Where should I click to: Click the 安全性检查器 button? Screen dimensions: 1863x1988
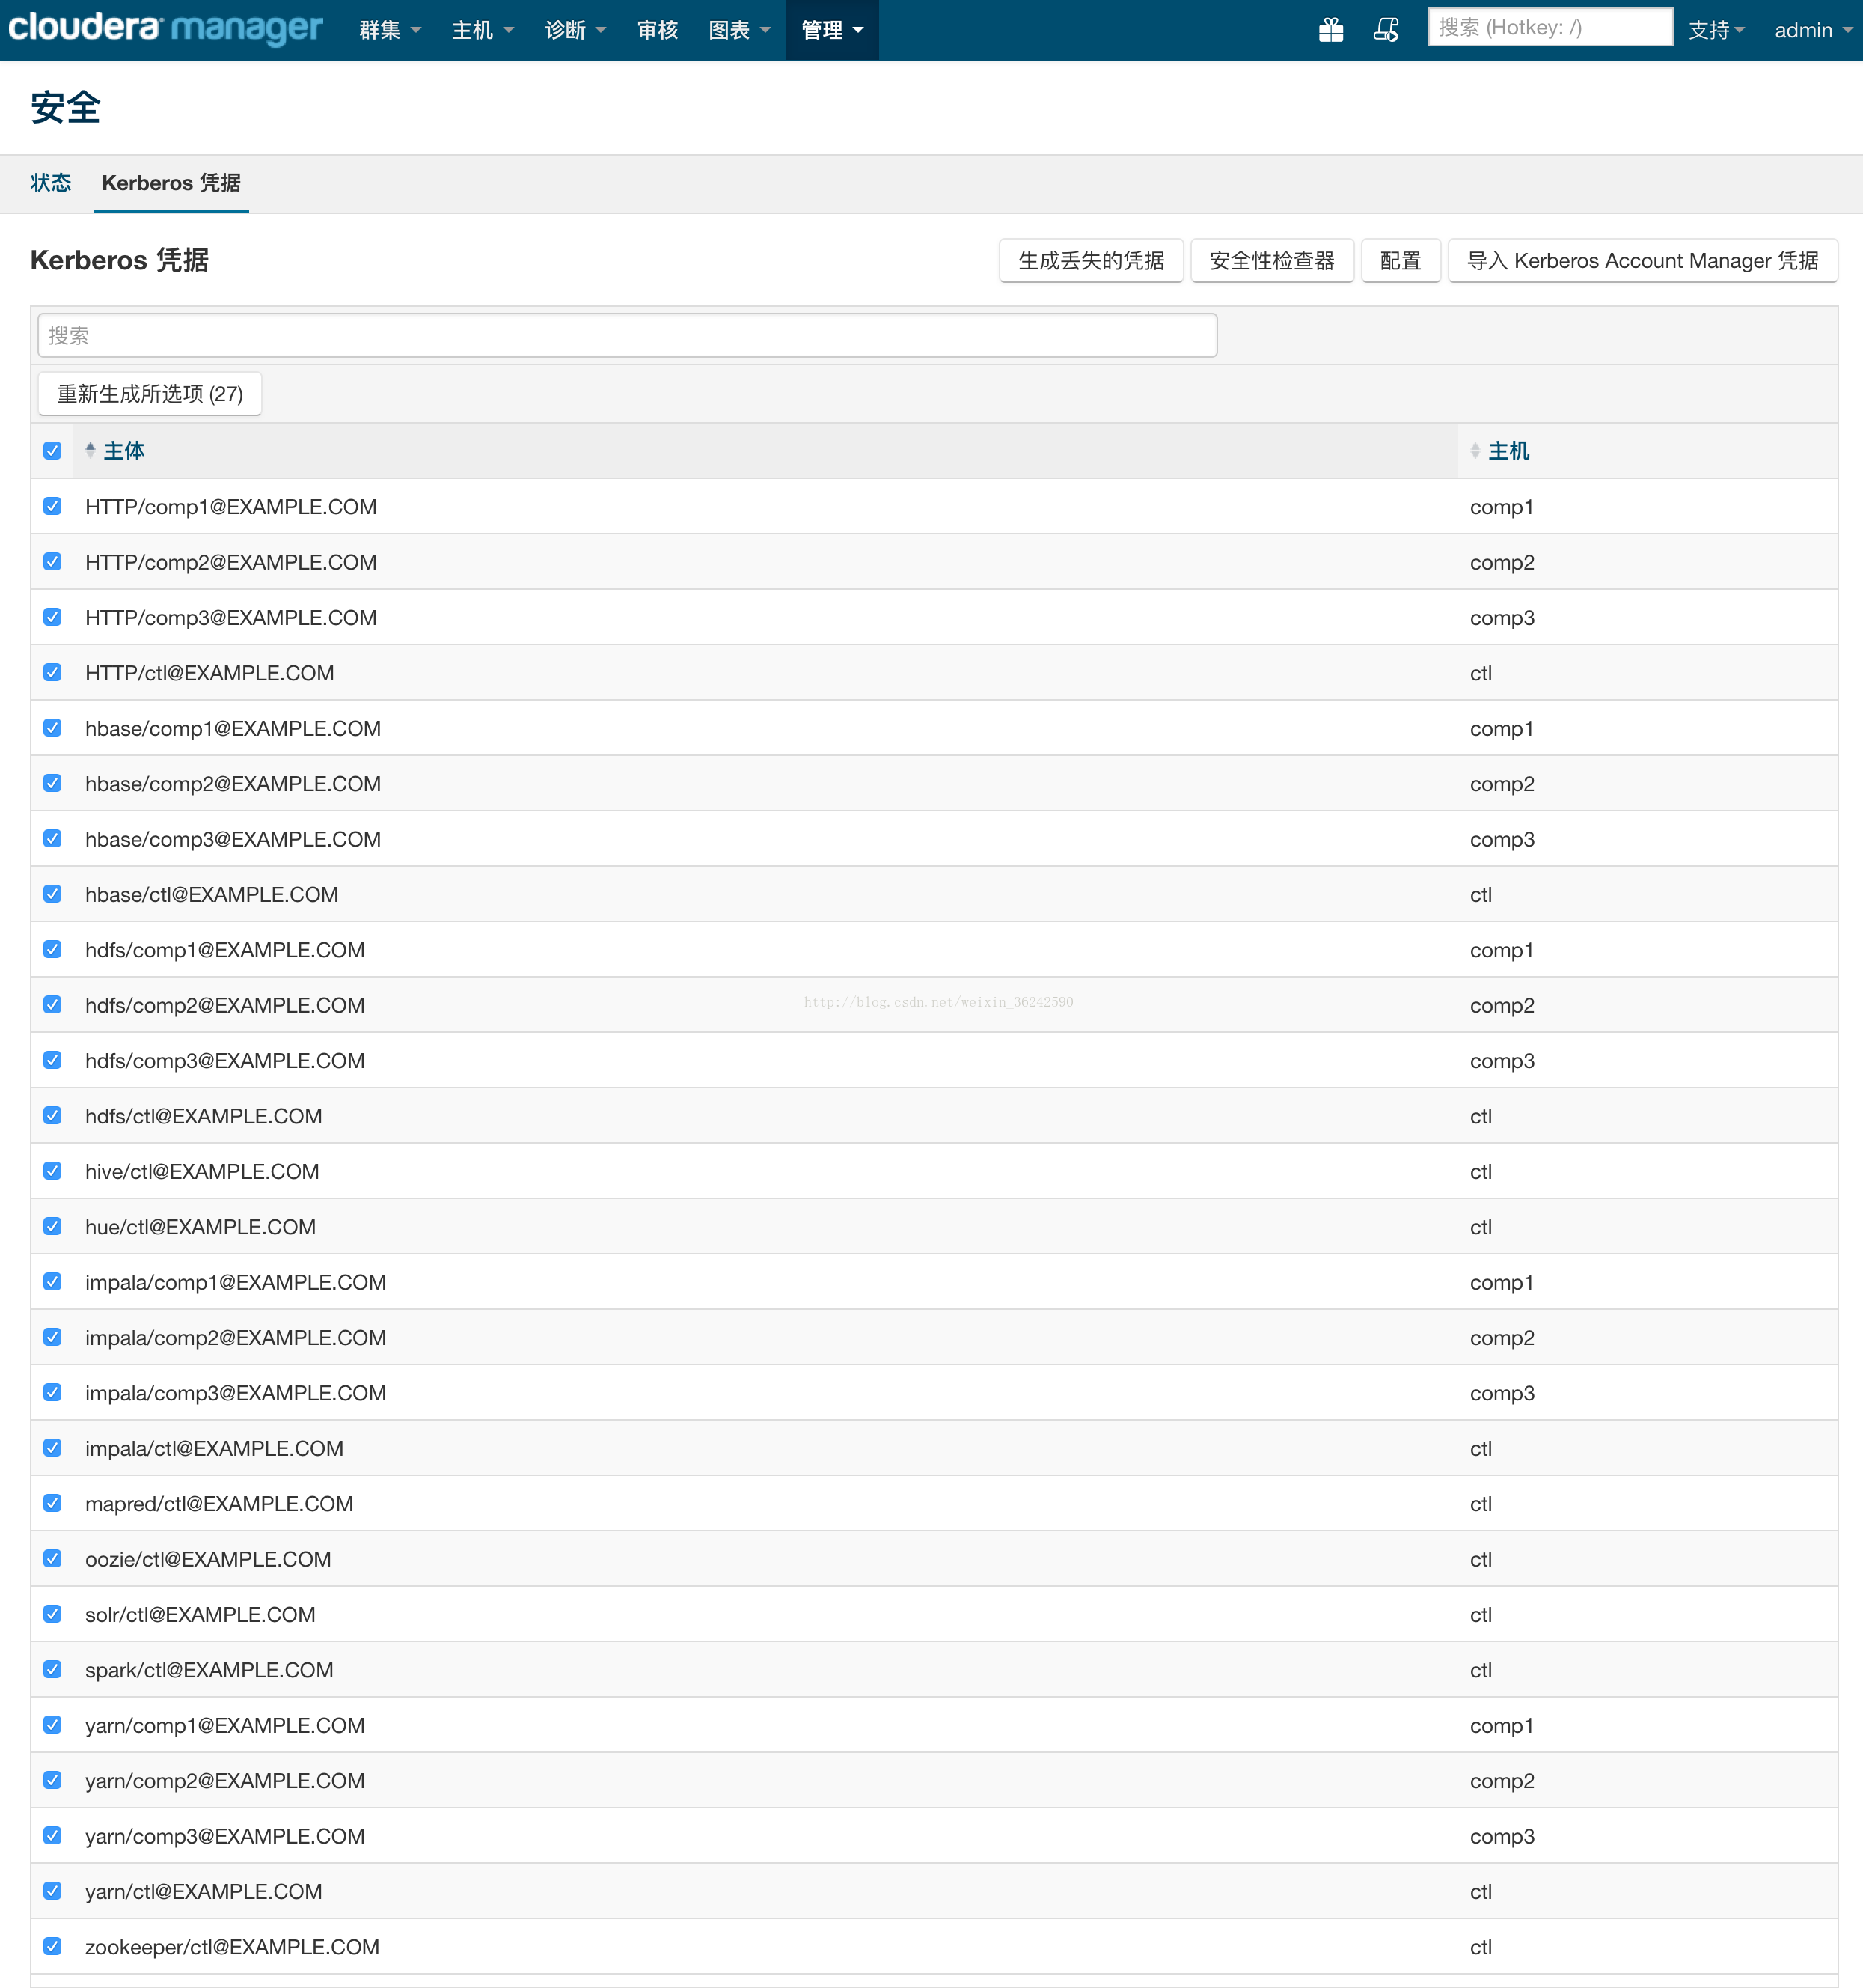[x=1271, y=261]
